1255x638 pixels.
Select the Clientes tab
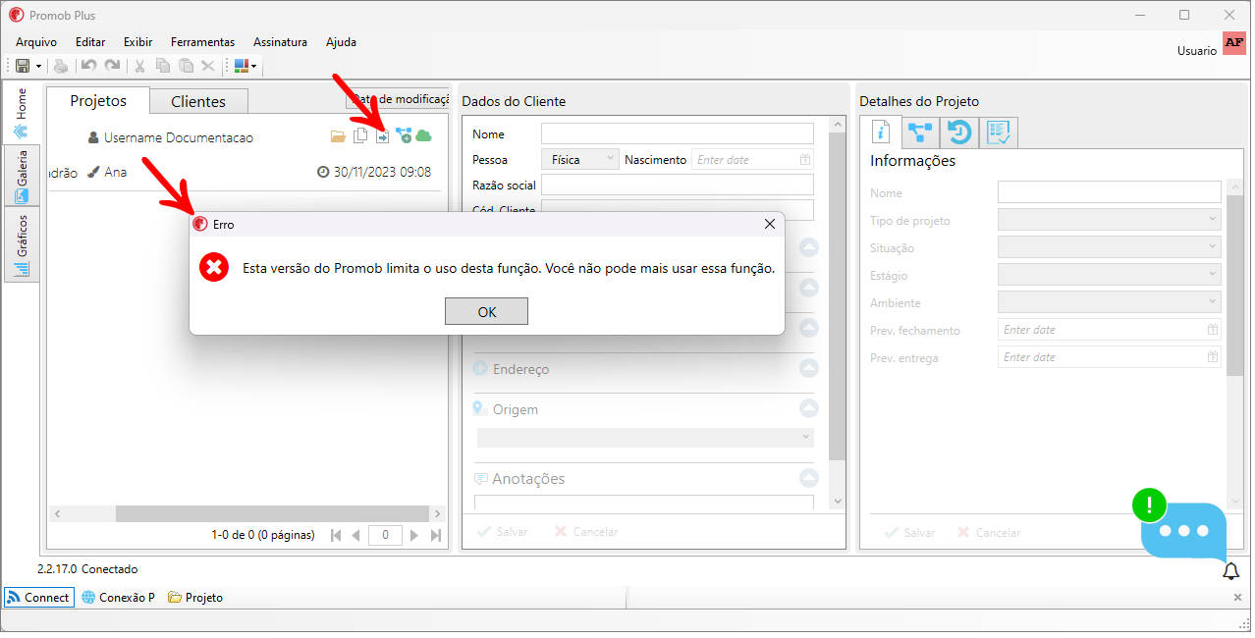[x=198, y=101]
